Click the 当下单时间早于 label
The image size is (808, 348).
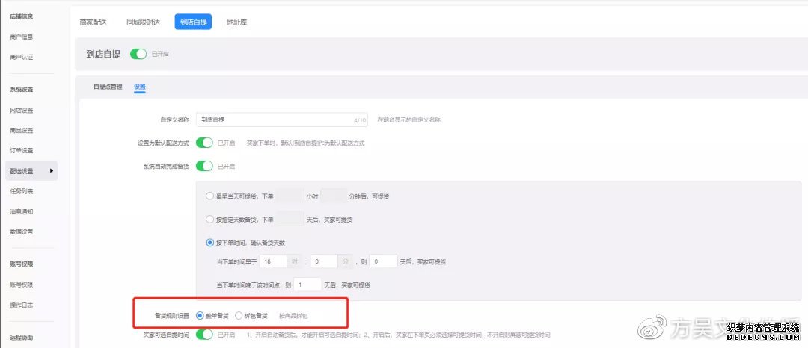[236, 261]
